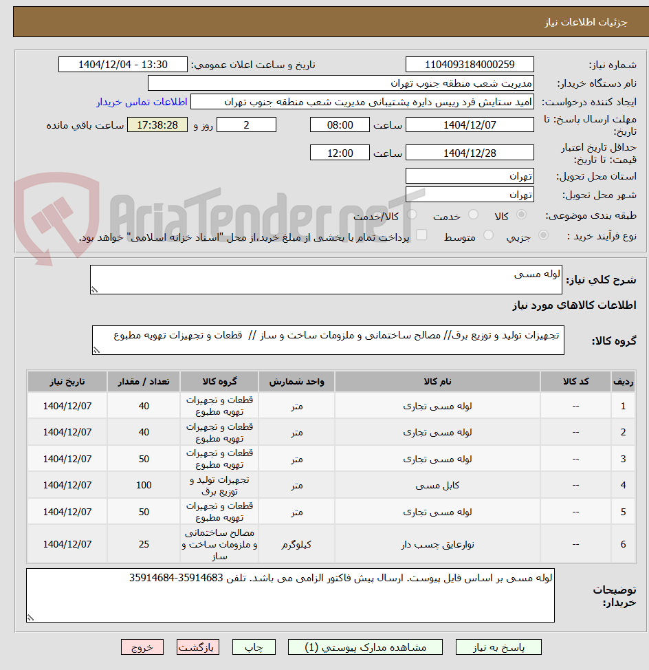The image size is (649, 670).
Task: Open اطلاعات تماس خریدار link
Action: click(142, 102)
